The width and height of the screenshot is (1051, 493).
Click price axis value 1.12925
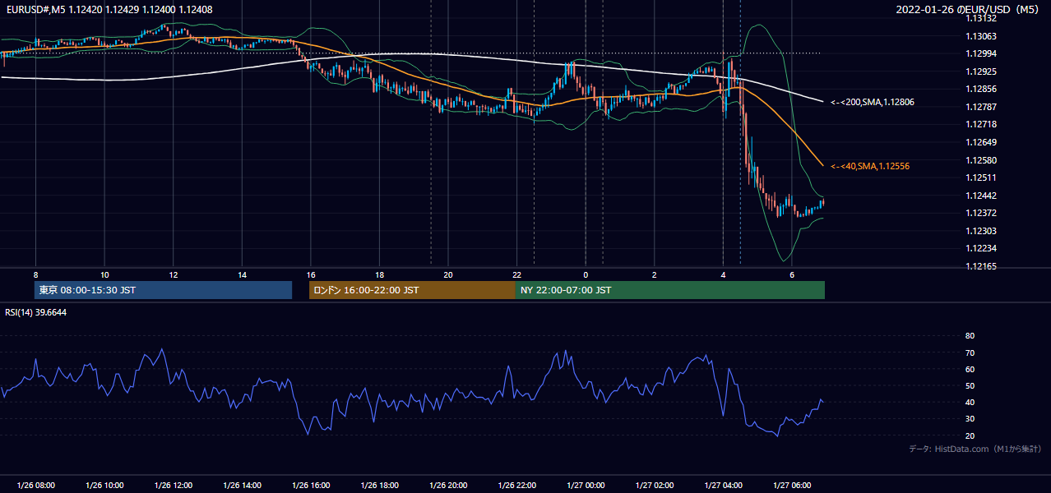tap(982, 71)
